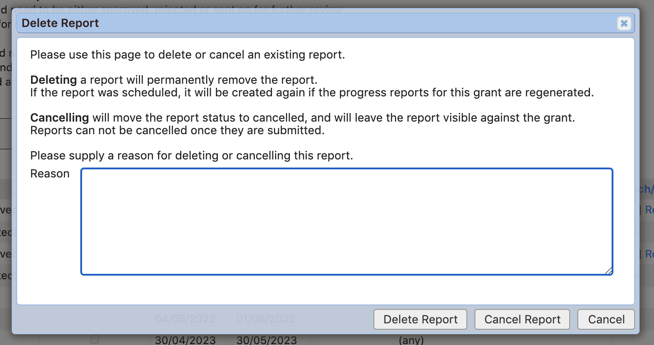Select the 30/04/2023 date cell
This screenshot has height=345, width=654.
click(185, 340)
